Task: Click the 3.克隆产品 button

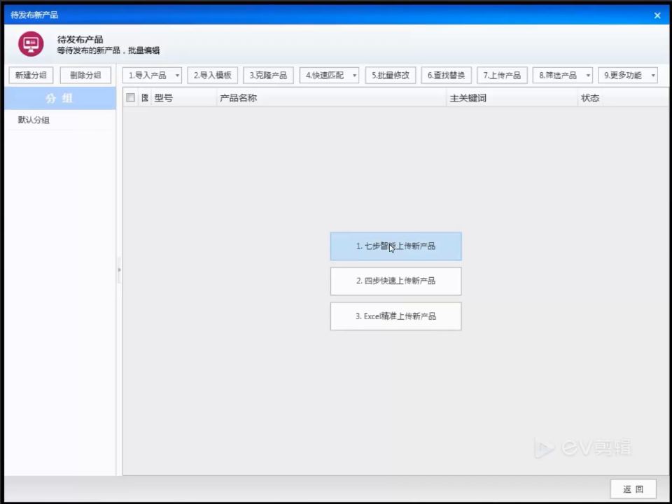Action: click(x=268, y=76)
